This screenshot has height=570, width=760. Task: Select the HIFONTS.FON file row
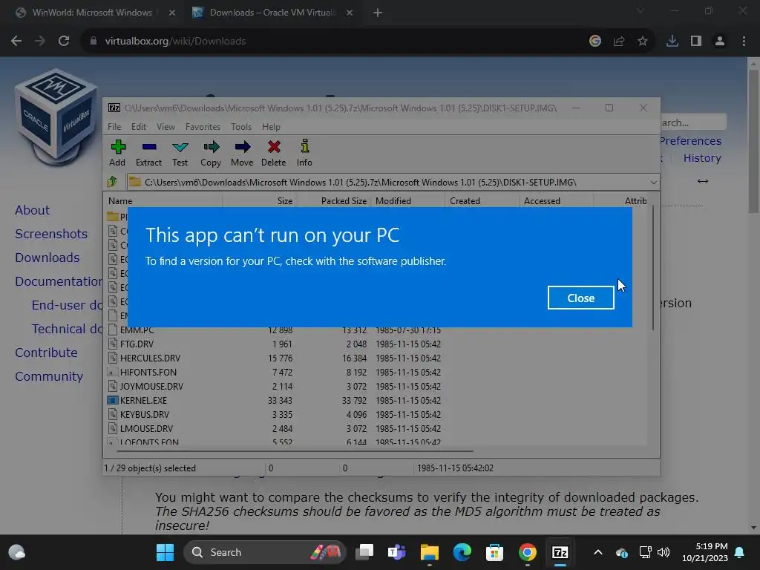(x=376, y=373)
